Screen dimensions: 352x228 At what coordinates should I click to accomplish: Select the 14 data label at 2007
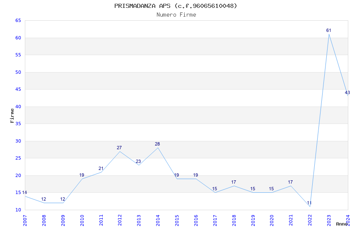(x=24, y=192)
